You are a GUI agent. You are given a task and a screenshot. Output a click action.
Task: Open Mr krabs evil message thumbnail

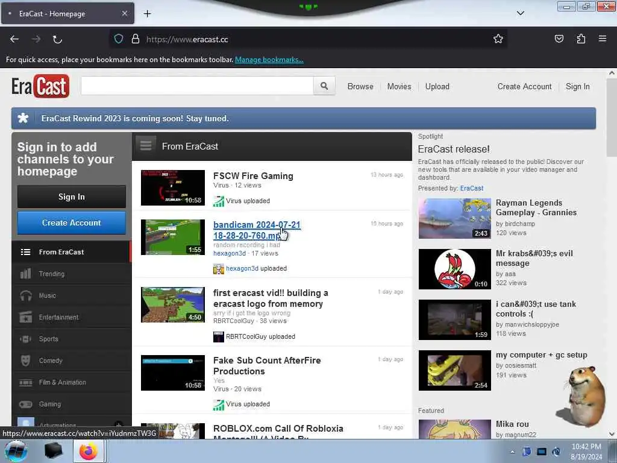coord(454,269)
